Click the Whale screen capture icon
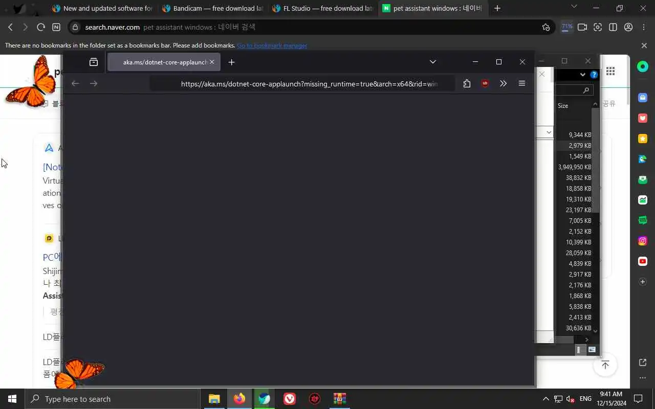The height and width of the screenshot is (409, 655). tap(598, 27)
